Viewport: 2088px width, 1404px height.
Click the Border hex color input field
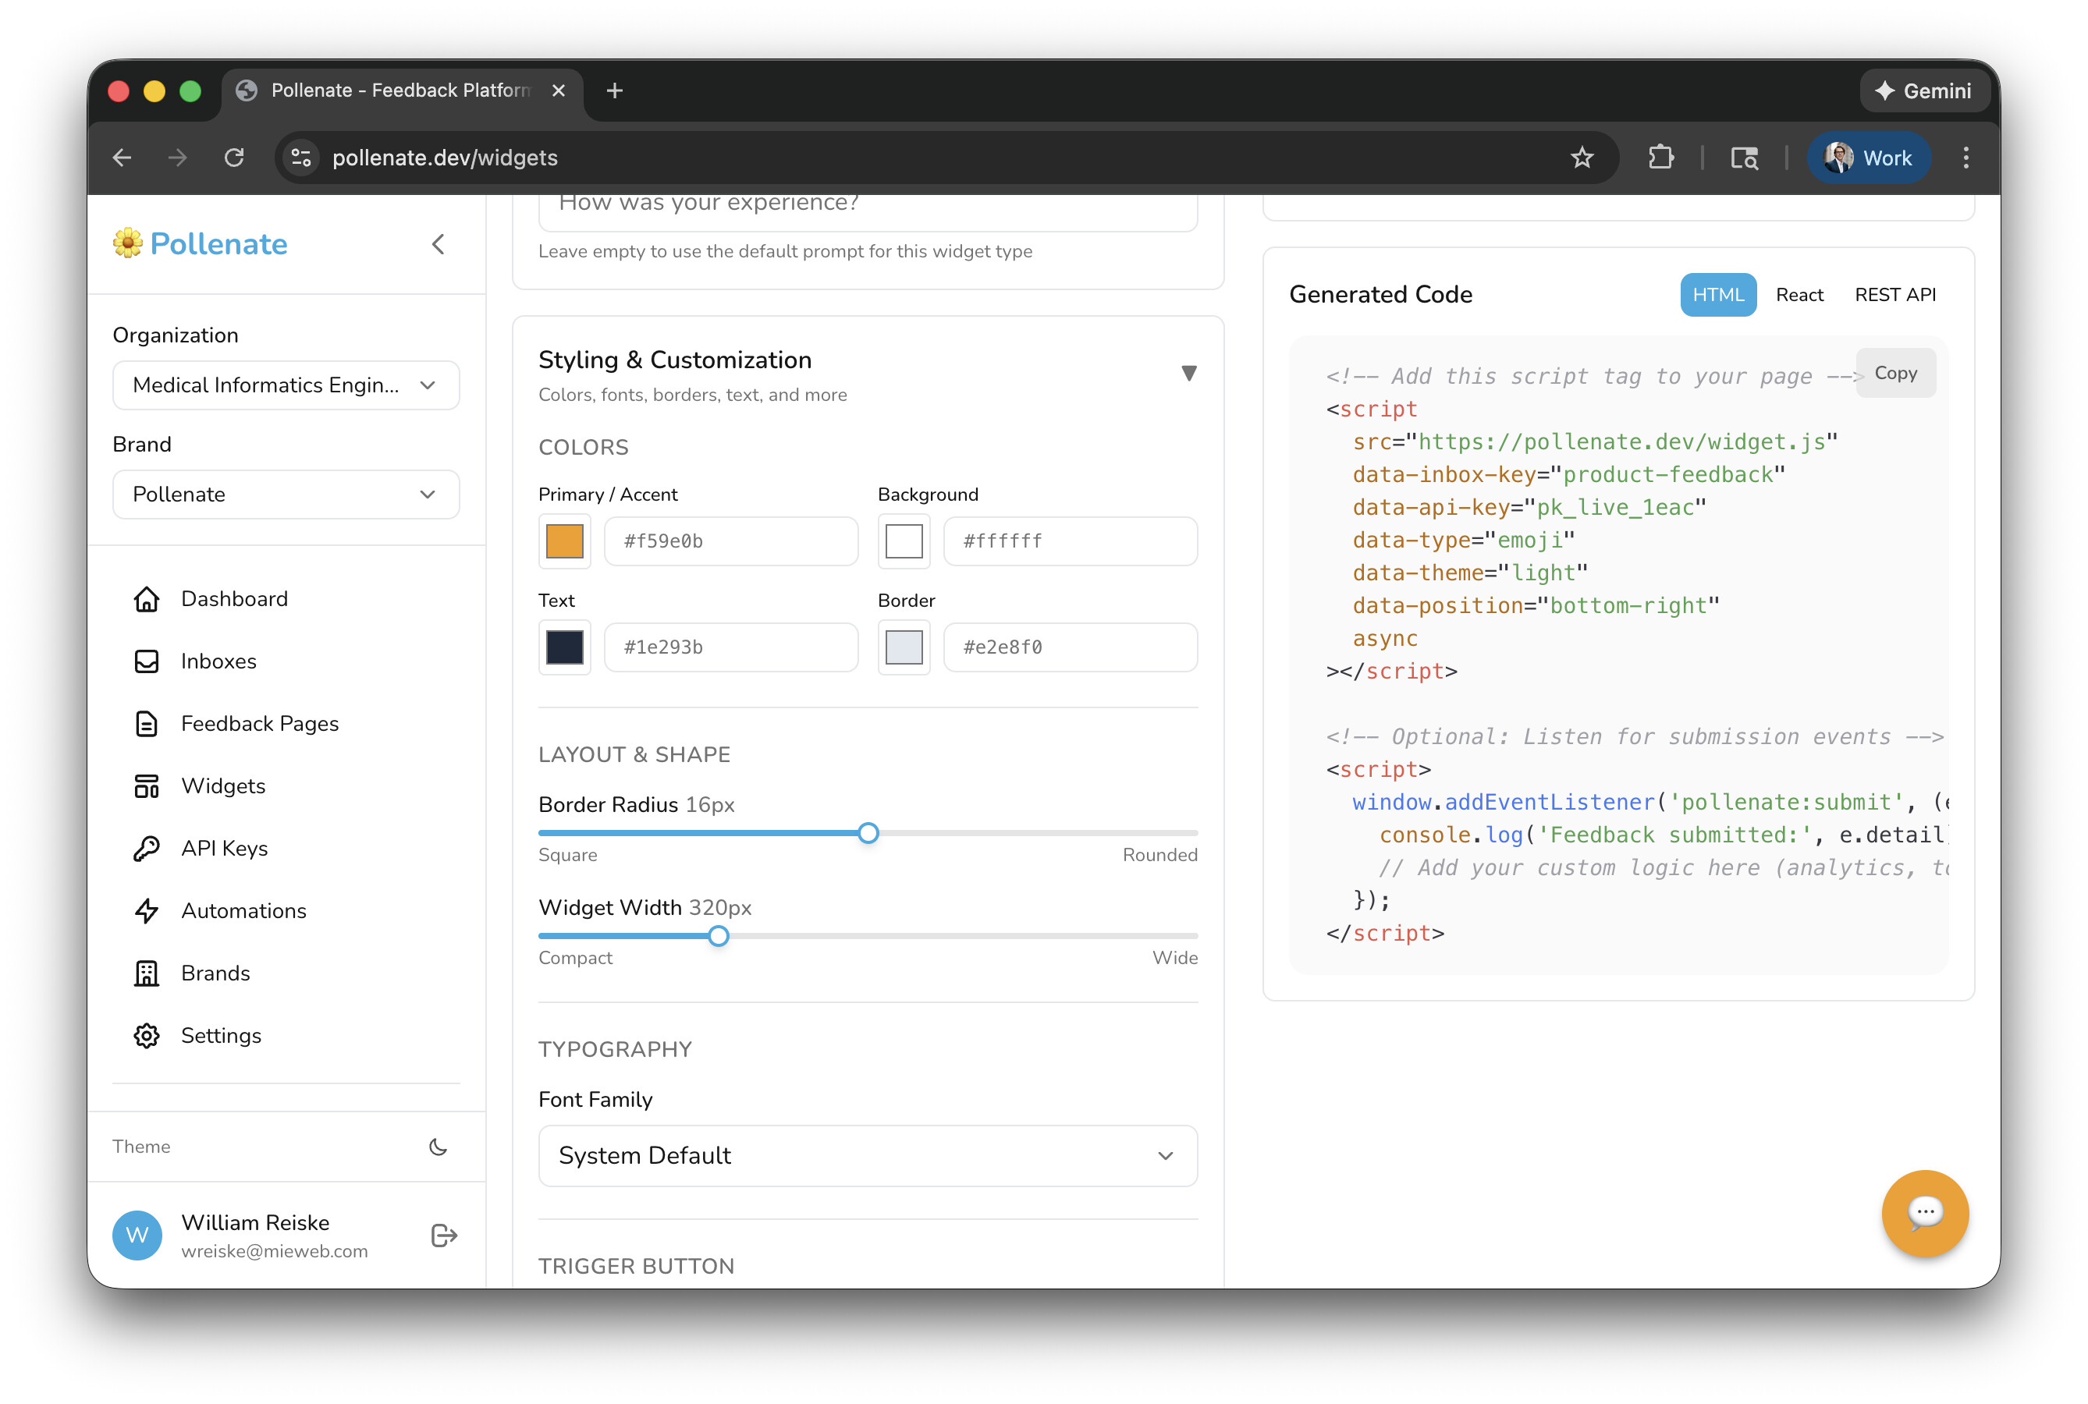click(1070, 647)
